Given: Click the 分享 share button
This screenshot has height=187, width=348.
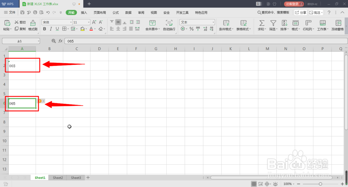Looking at the screenshot, I should [301, 13].
